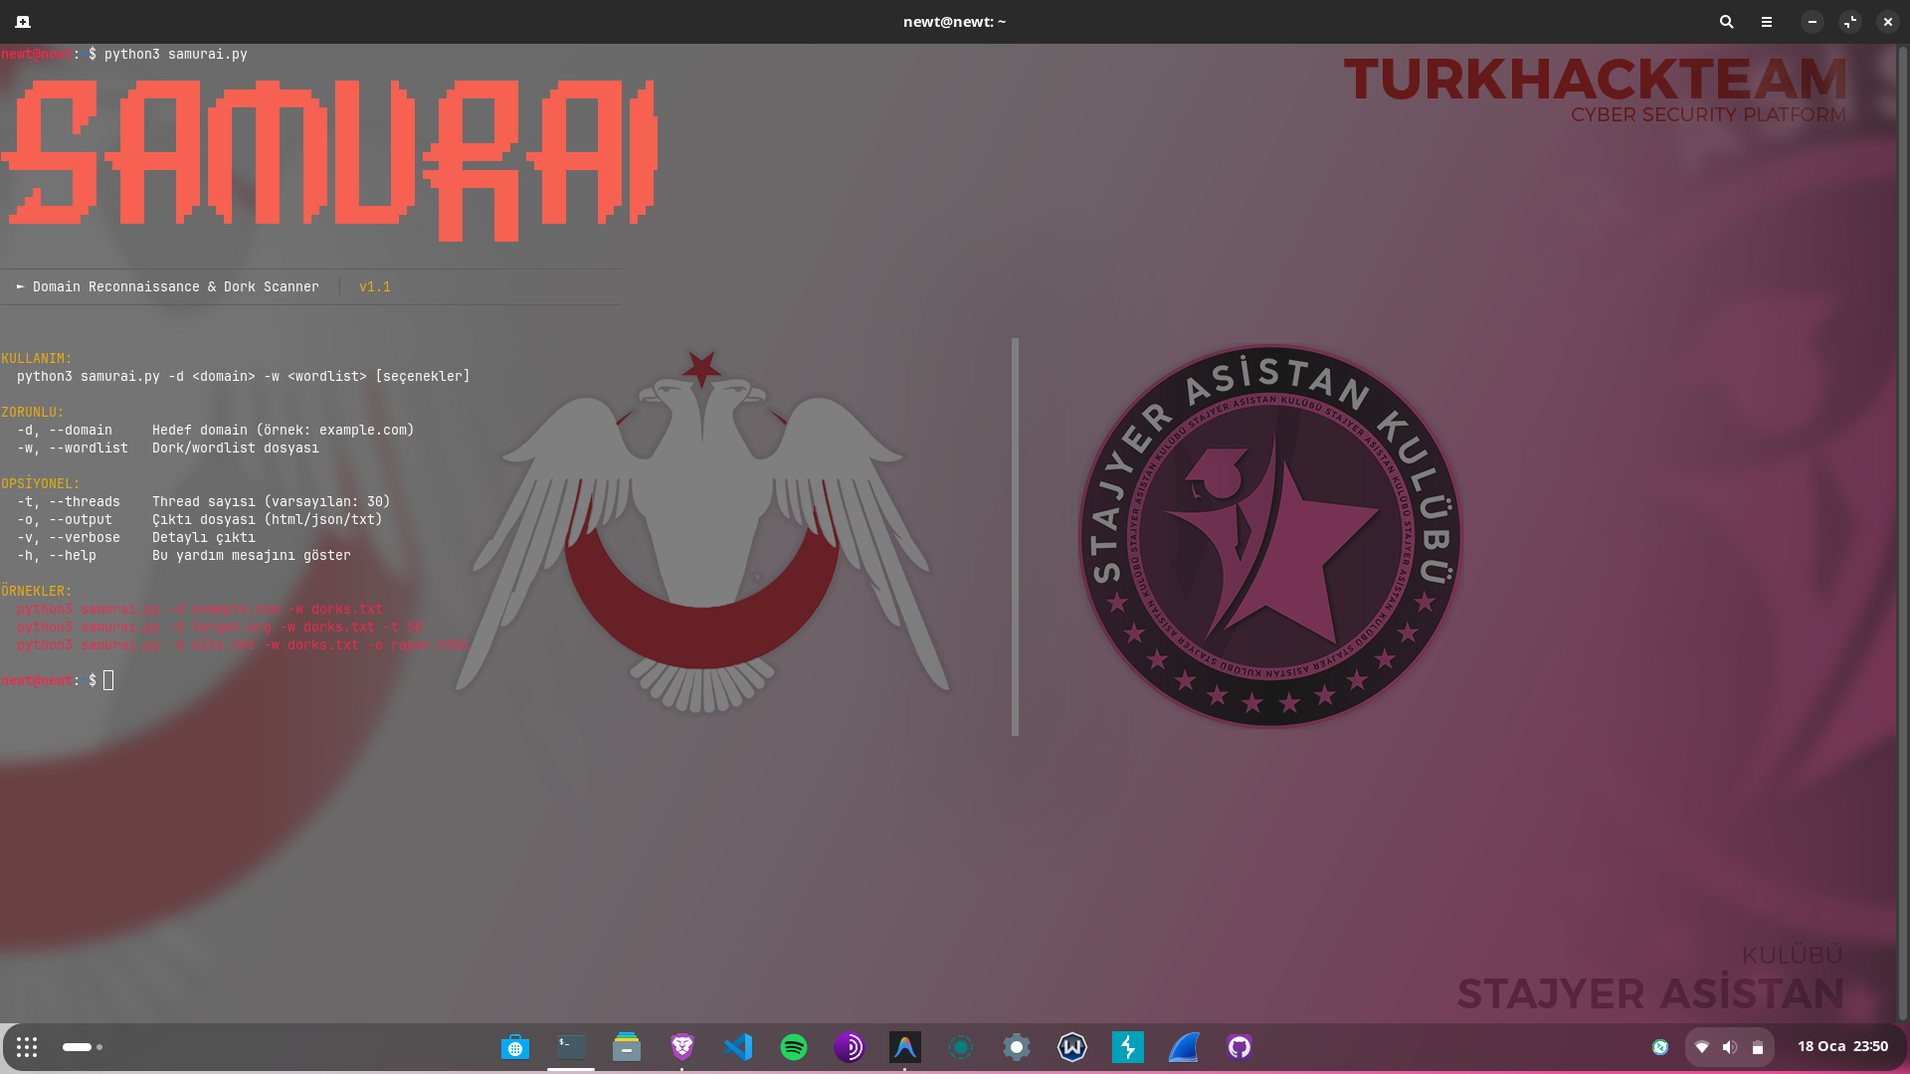Image resolution: width=1910 pixels, height=1074 pixels.
Task: Click example line with '-o rapor.html'
Action: 244,645
